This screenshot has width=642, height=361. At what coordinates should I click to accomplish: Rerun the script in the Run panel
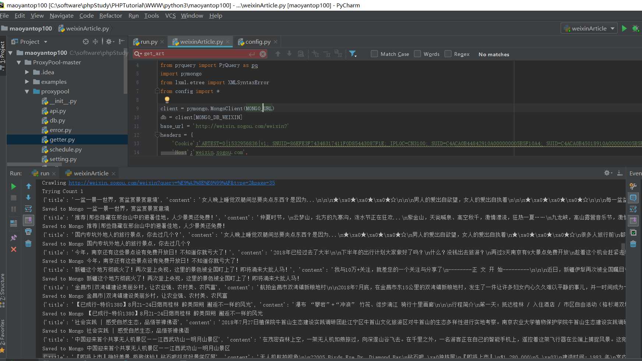(x=14, y=186)
